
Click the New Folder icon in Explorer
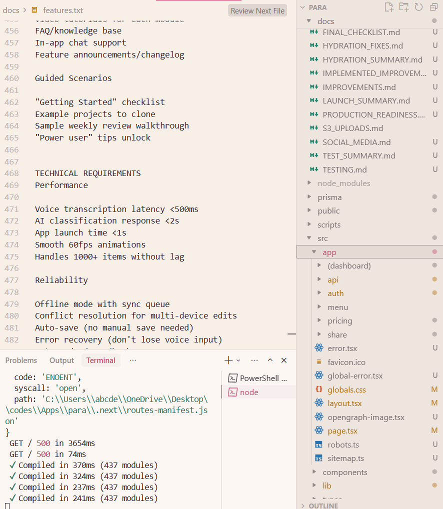(403, 7)
